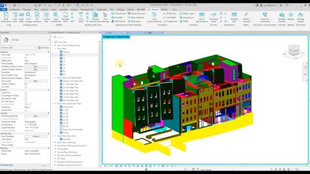Click the ViewCube in the 3D view
310x174 pixels.
(x=294, y=50)
